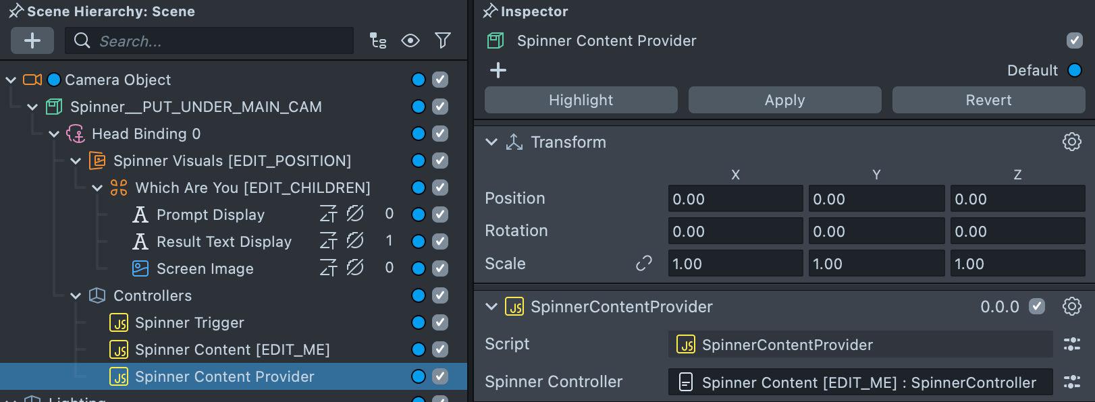Click the scale link proportions icon
Image resolution: width=1095 pixels, height=402 pixels.
pyautogui.click(x=644, y=263)
